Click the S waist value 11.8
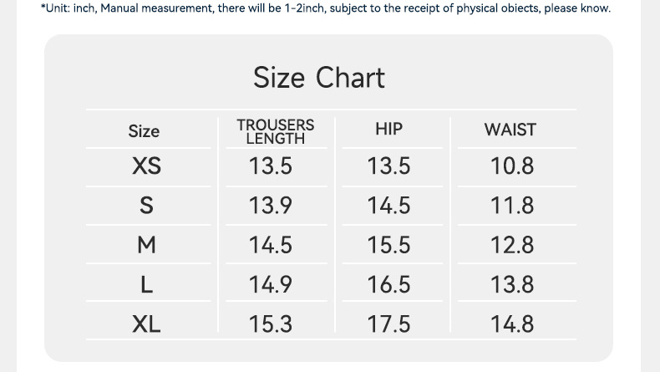The height and width of the screenshot is (372, 660). pos(511,206)
